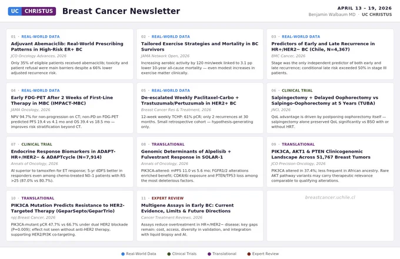
Task: Click Real-World Data legend label
Action: [141, 254]
